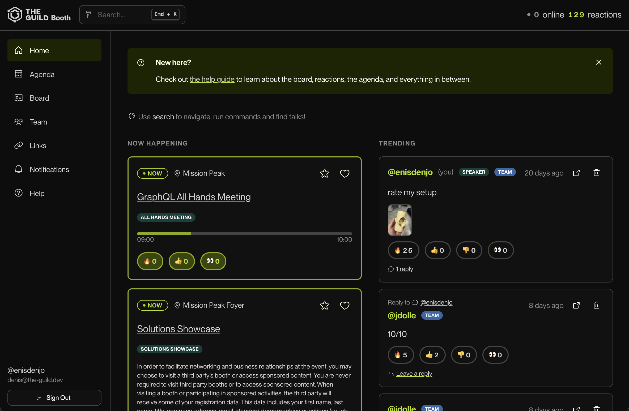Image resolution: width=629 pixels, height=411 pixels.
Task: Focus the Search input field
Action: click(x=132, y=15)
